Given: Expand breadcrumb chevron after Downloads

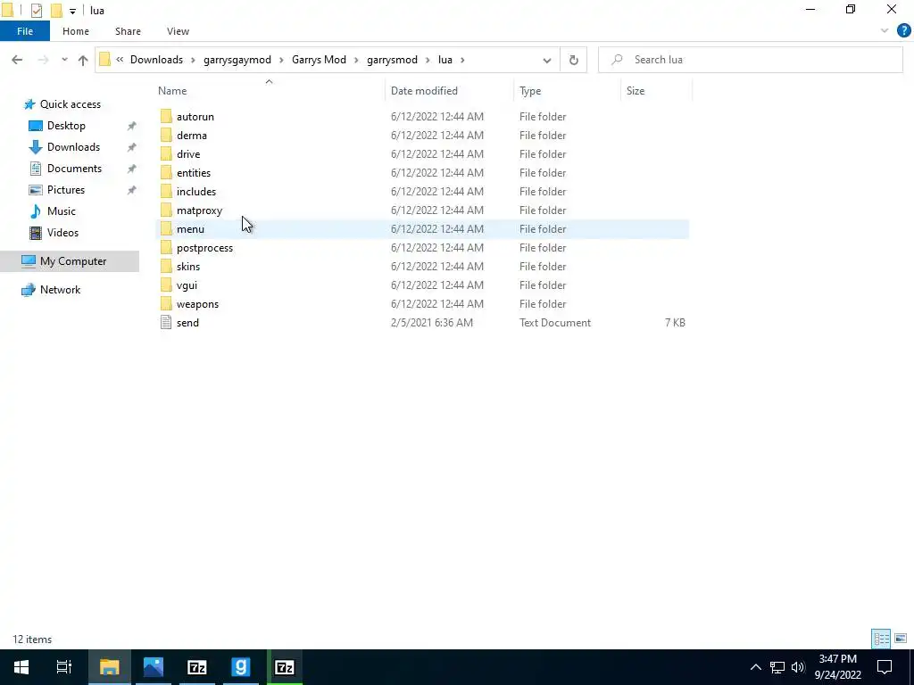Looking at the screenshot, I should point(193,60).
